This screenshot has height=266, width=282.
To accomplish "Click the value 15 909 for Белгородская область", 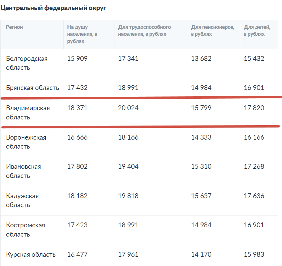I will 77,59.
